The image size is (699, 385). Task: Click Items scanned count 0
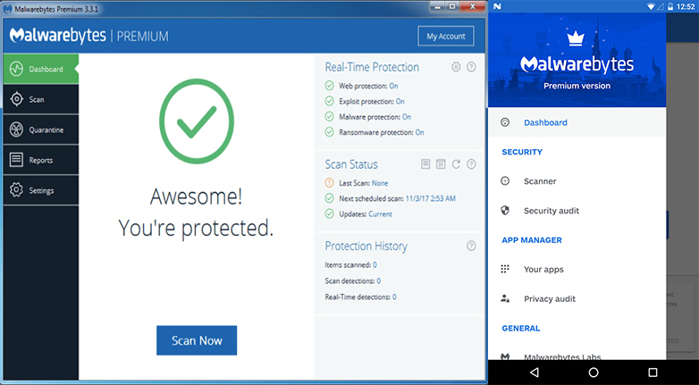(375, 264)
